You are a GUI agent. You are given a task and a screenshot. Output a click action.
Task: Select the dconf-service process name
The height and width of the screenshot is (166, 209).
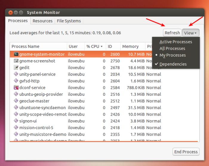(32, 87)
